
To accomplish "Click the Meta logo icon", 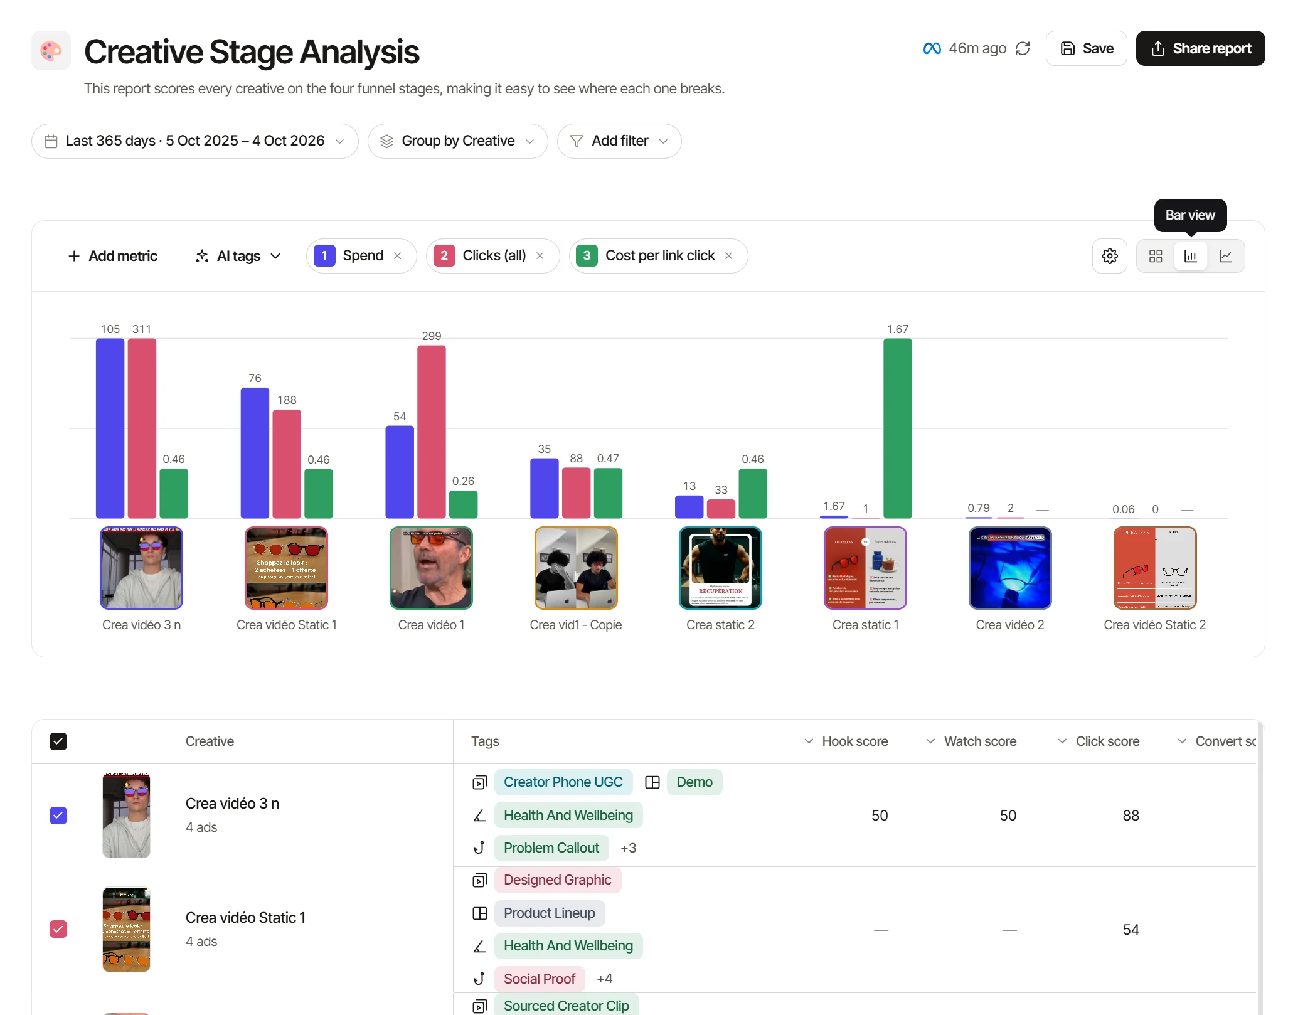I will coord(932,48).
